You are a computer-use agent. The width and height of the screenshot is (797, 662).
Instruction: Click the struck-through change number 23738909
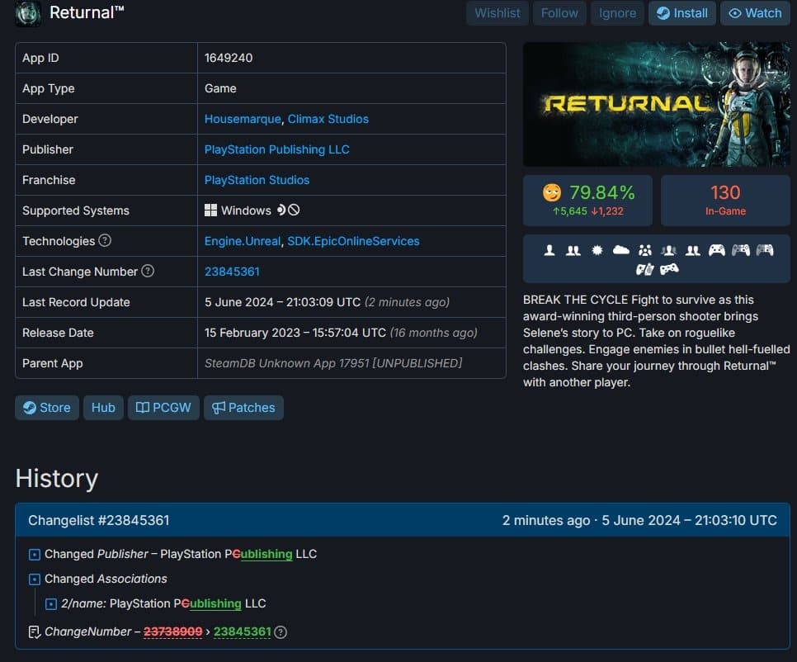point(172,631)
